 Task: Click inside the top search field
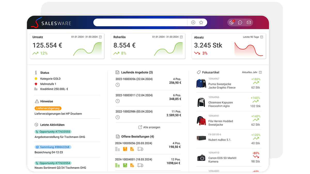(140, 22)
